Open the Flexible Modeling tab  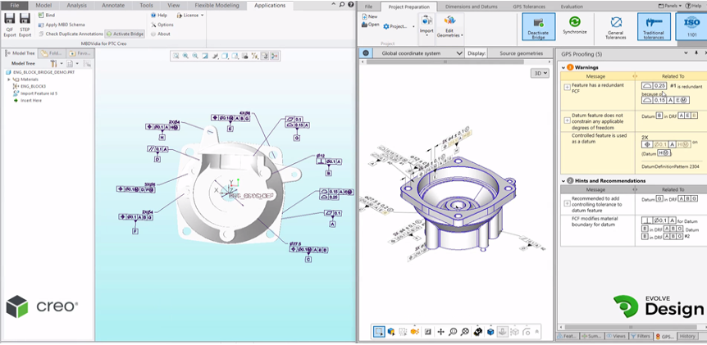tap(217, 6)
